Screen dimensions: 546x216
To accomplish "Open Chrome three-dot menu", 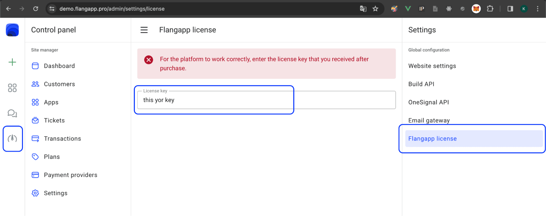I will tap(537, 9).
